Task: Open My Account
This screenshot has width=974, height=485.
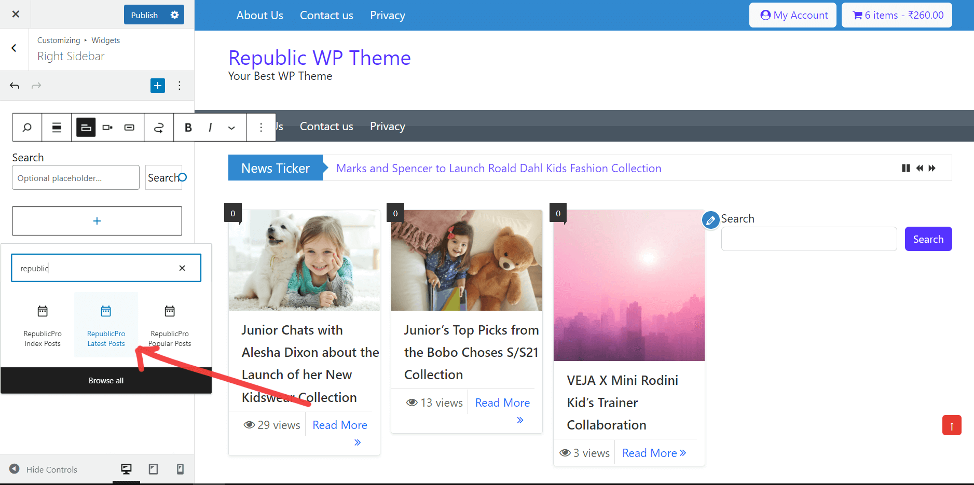Action: 793,15
